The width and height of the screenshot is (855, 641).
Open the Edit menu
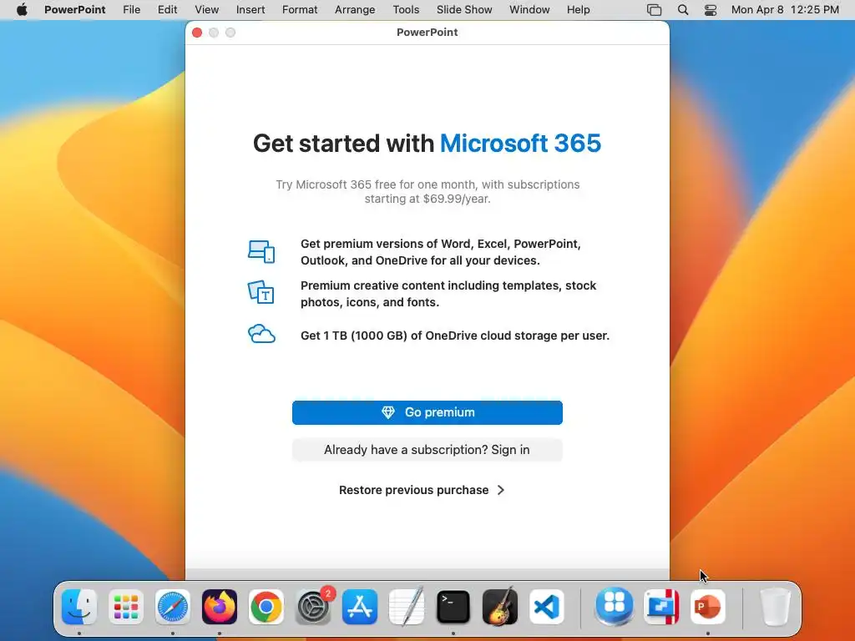pos(167,10)
